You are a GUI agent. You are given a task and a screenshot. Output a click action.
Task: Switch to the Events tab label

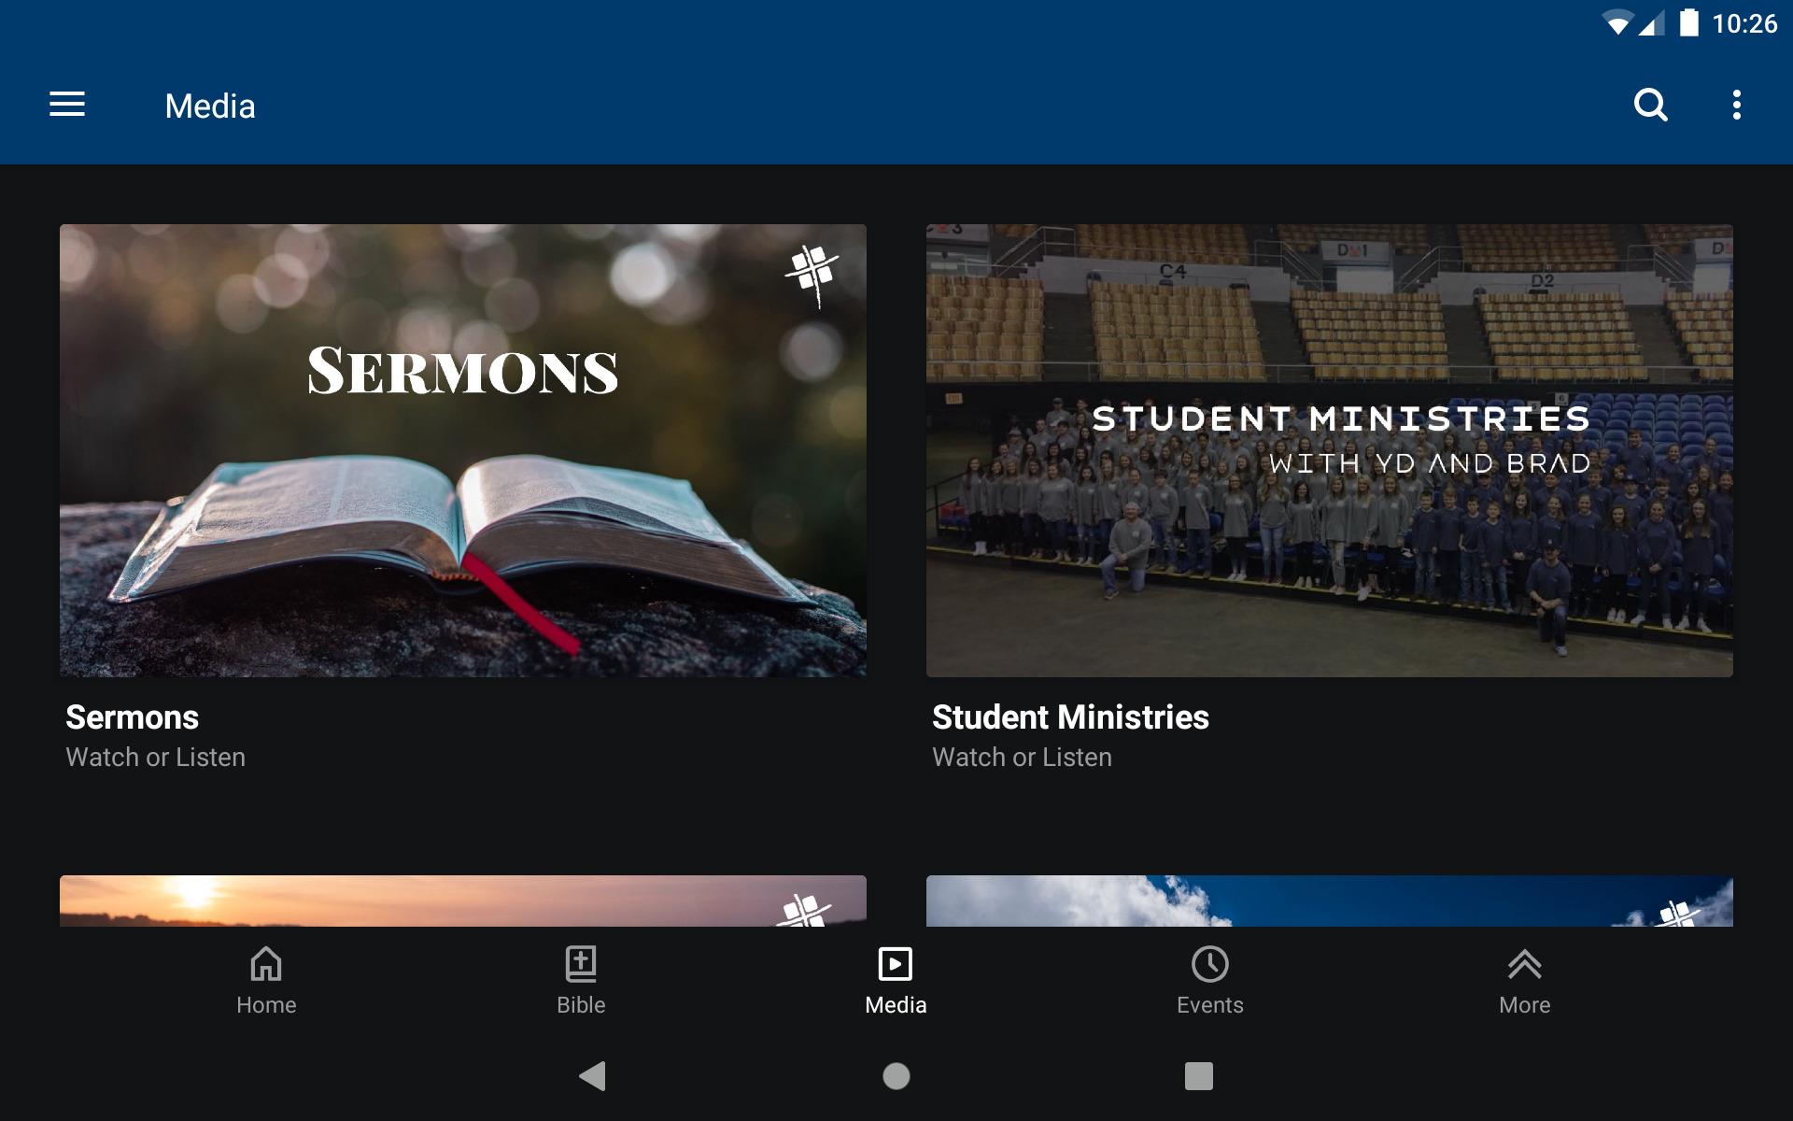click(x=1210, y=1005)
